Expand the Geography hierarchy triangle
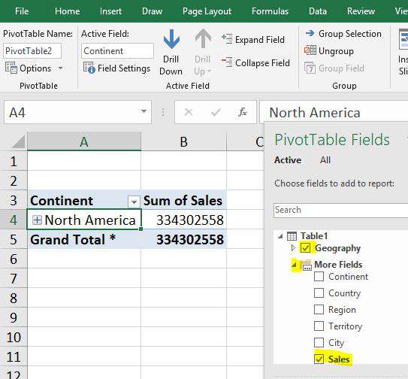The width and height of the screenshot is (408, 379). tap(293, 248)
